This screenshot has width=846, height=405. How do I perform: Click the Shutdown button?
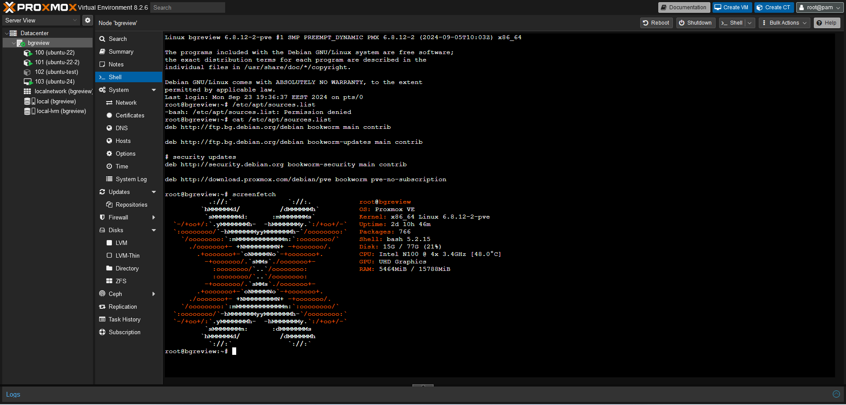pyautogui.click(x=695, y=23)
